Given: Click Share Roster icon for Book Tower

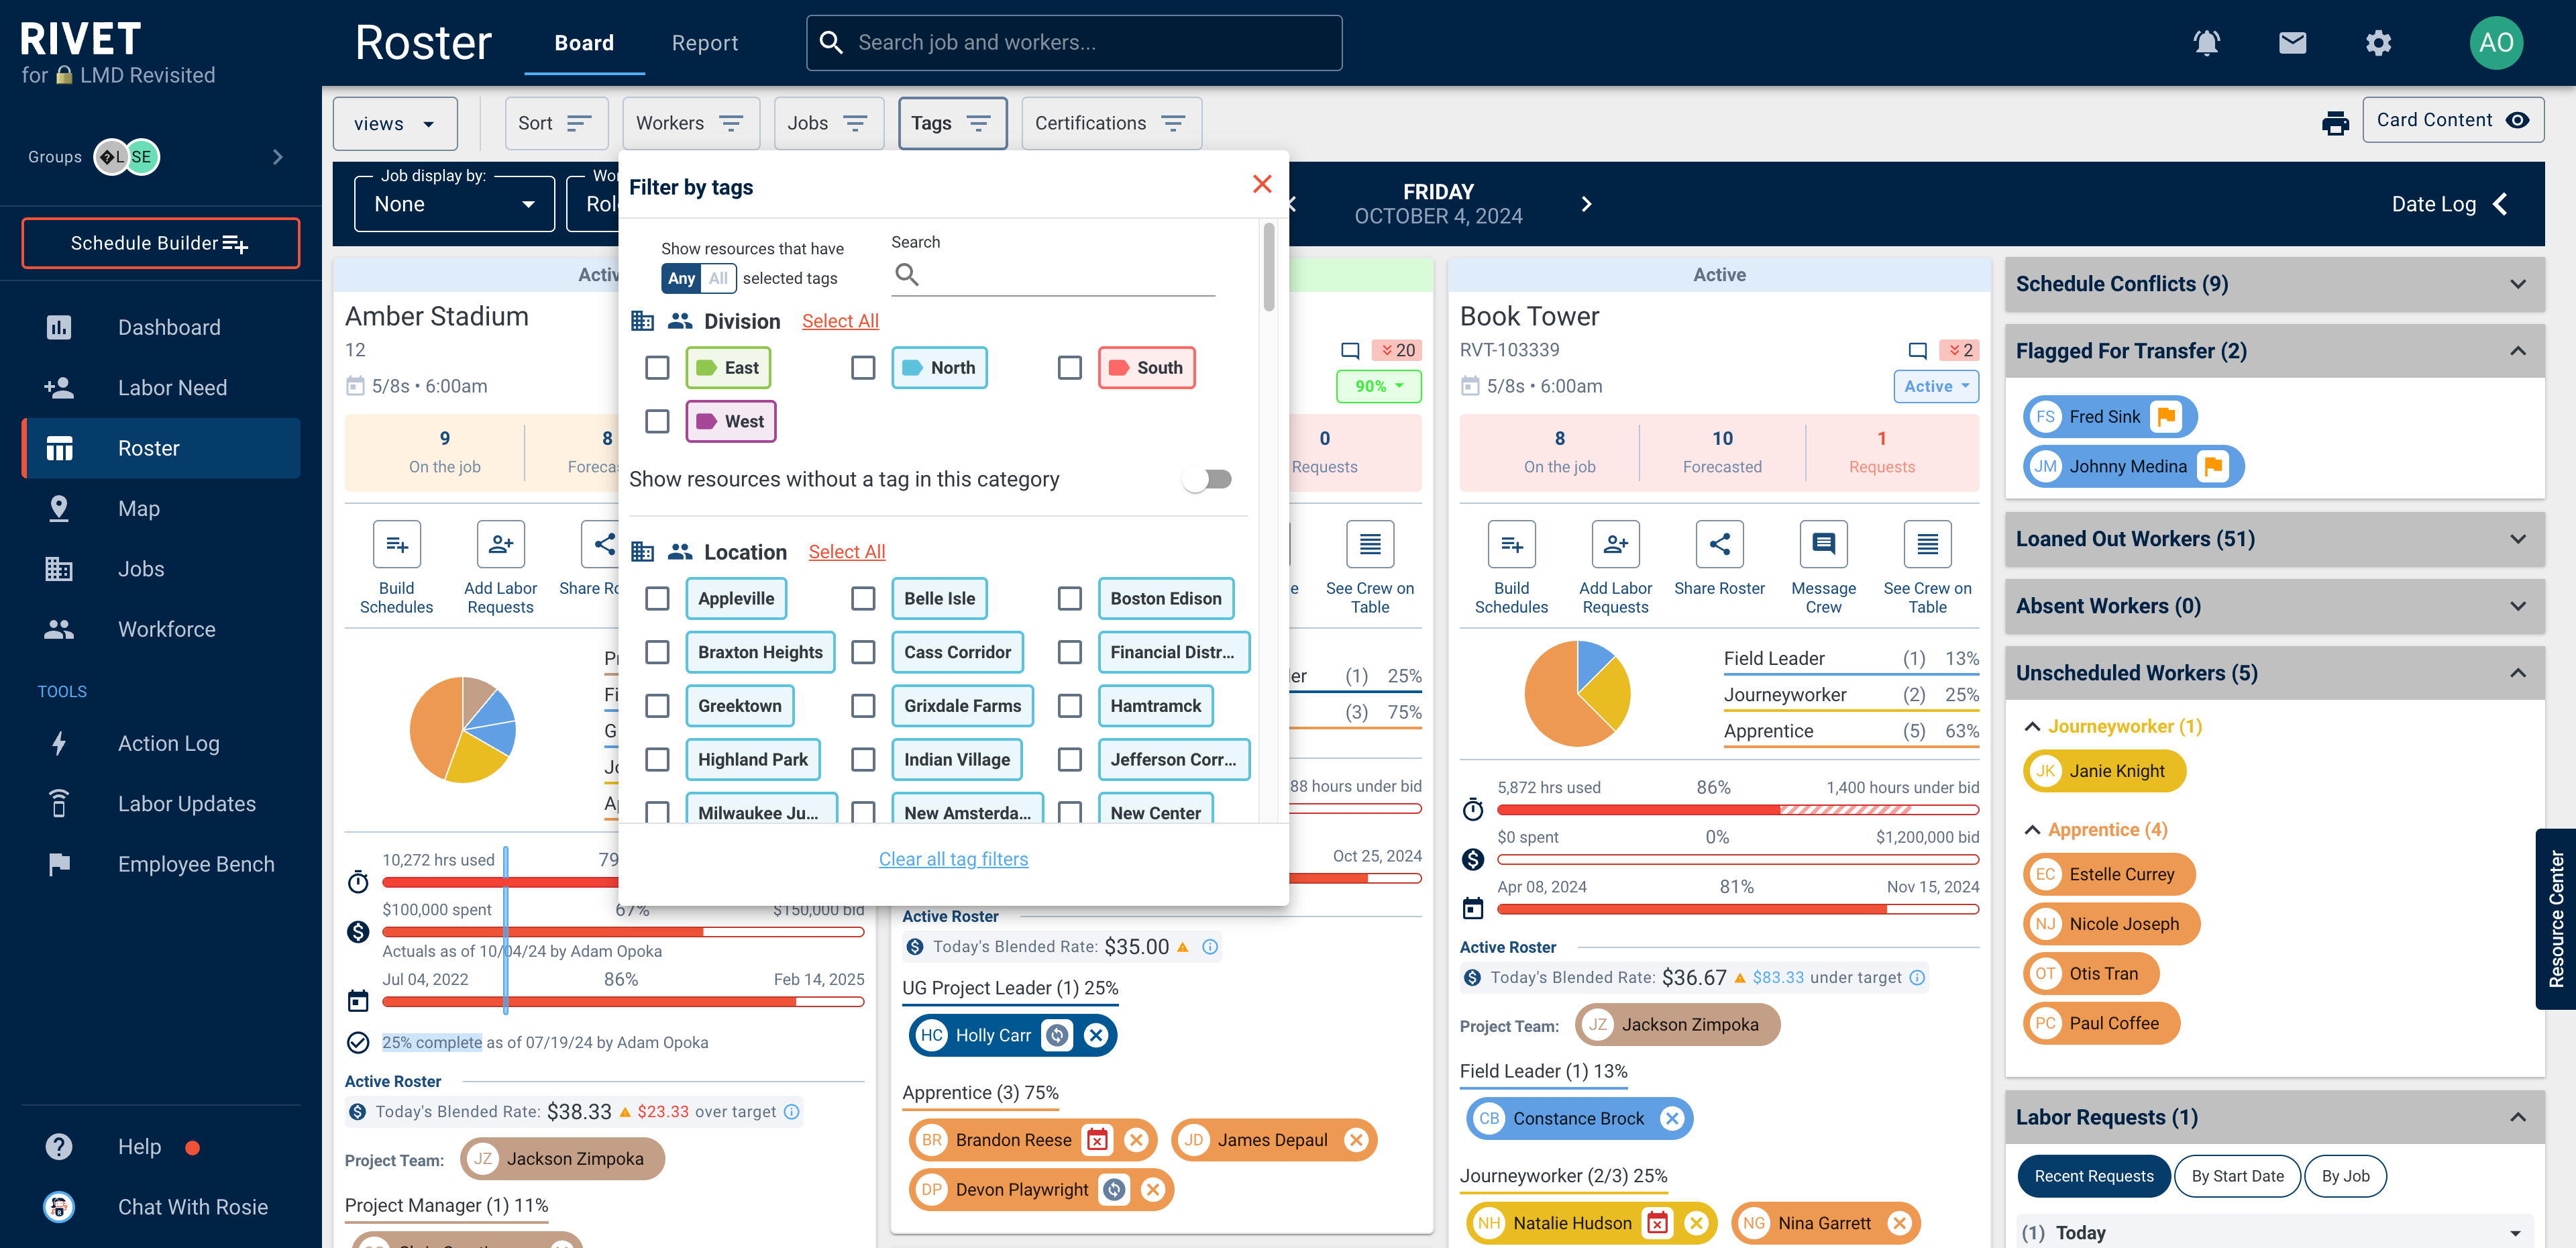Looking at the screenshot, I should pos(1719,545).
